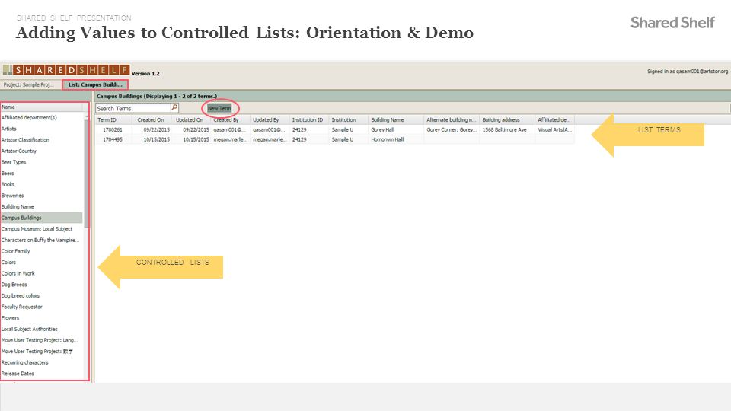This screenshot has height=411, width=731.
Task: Open the Colors in Work list
Action: [x=41, y=273]
